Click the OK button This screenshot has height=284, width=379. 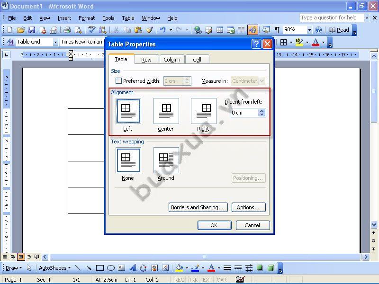point(215,225)
